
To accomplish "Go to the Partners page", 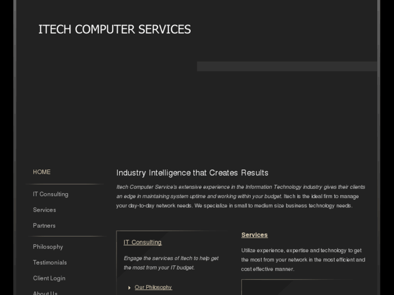I will [x=44, y=226].
